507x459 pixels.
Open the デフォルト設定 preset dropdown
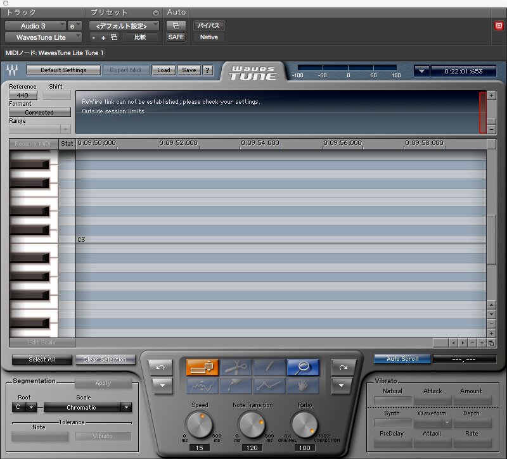(124, 26)
